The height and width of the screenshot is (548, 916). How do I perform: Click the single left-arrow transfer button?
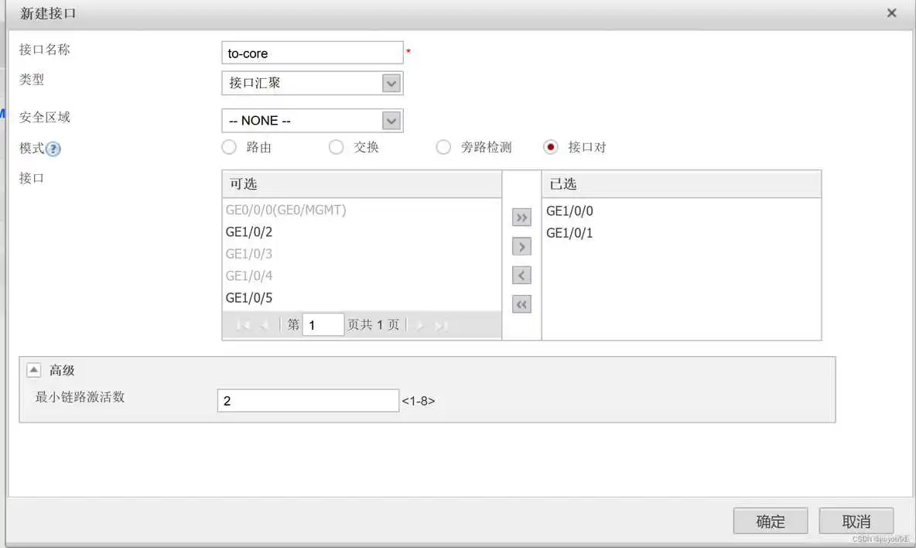[521, 275]
